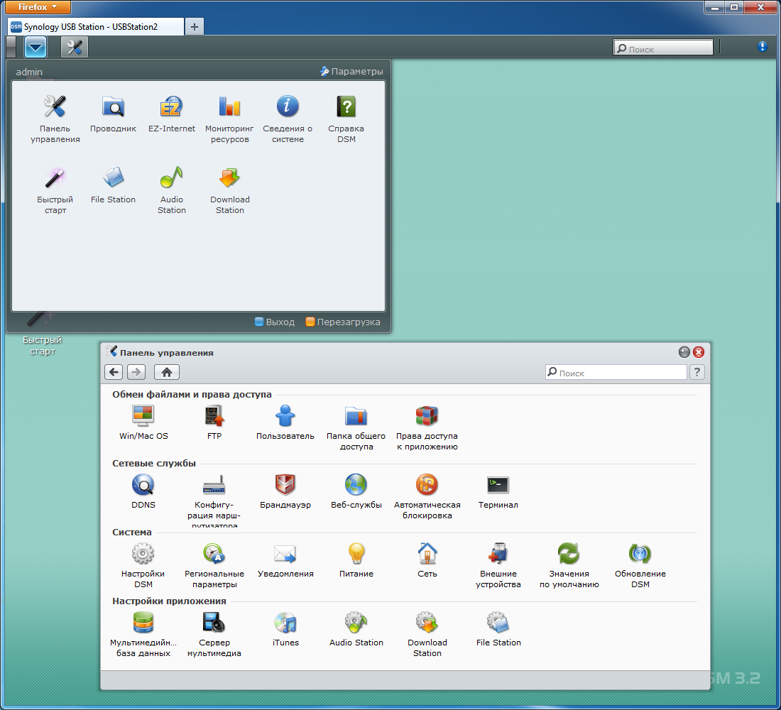Image resolution: width=781 pixels, height=710 pixels.
Task: Open Автоматическая блокировка icon
Action: pos(427,496)
